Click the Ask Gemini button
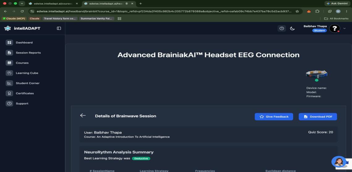 pyautogui.click(x=337, y=4)
